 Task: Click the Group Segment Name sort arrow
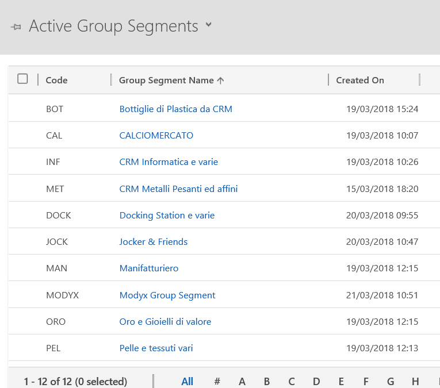pos(220,80)
